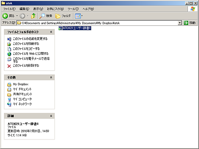Click the rename file icon
199x149 pixels.
click(9, 39)
